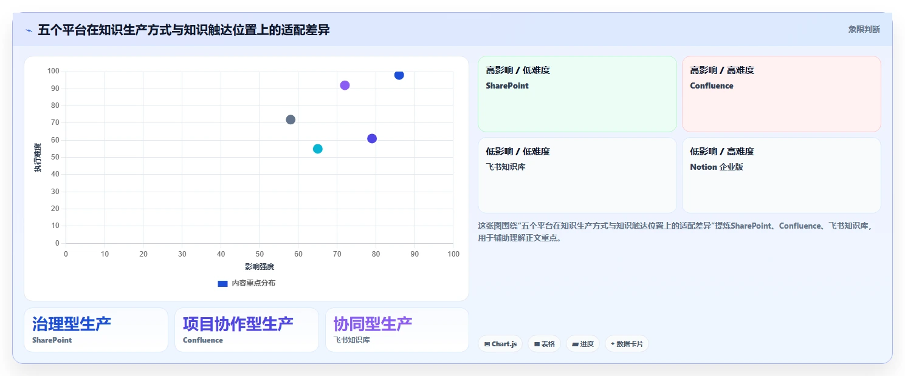Image resolution: width=905 pixels, height=376 pixels.
Task: Open the 治理型生产 SharePoint card
Action: click(96, 330)
